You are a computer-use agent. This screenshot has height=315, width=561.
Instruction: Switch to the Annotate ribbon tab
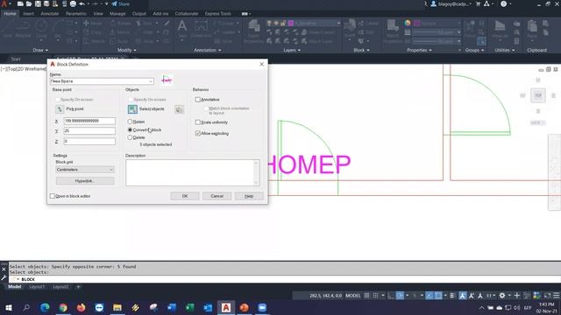click(x=49, y=14)
